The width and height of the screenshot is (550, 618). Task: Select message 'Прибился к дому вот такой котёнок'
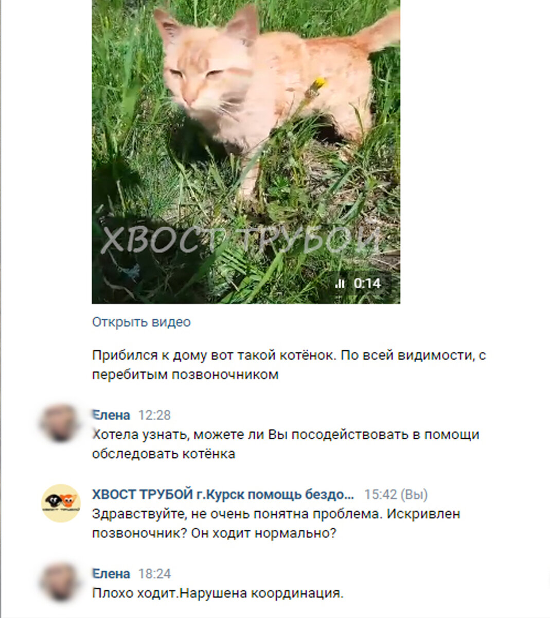289,365
